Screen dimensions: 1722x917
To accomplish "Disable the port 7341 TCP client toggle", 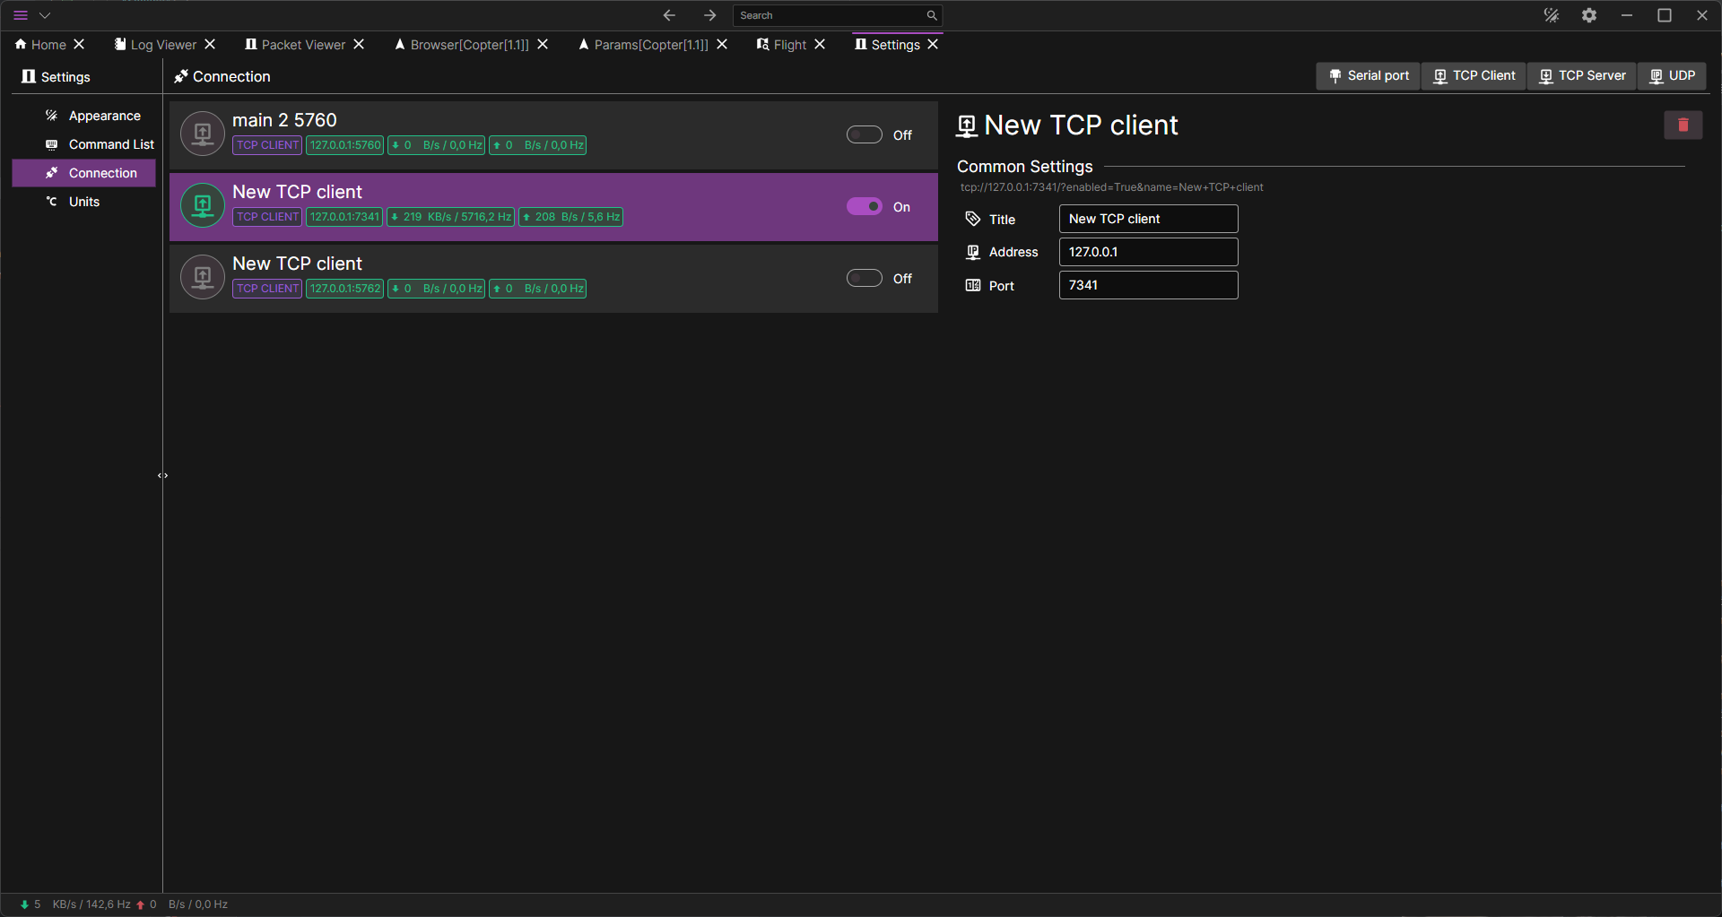I will point(864,207).
